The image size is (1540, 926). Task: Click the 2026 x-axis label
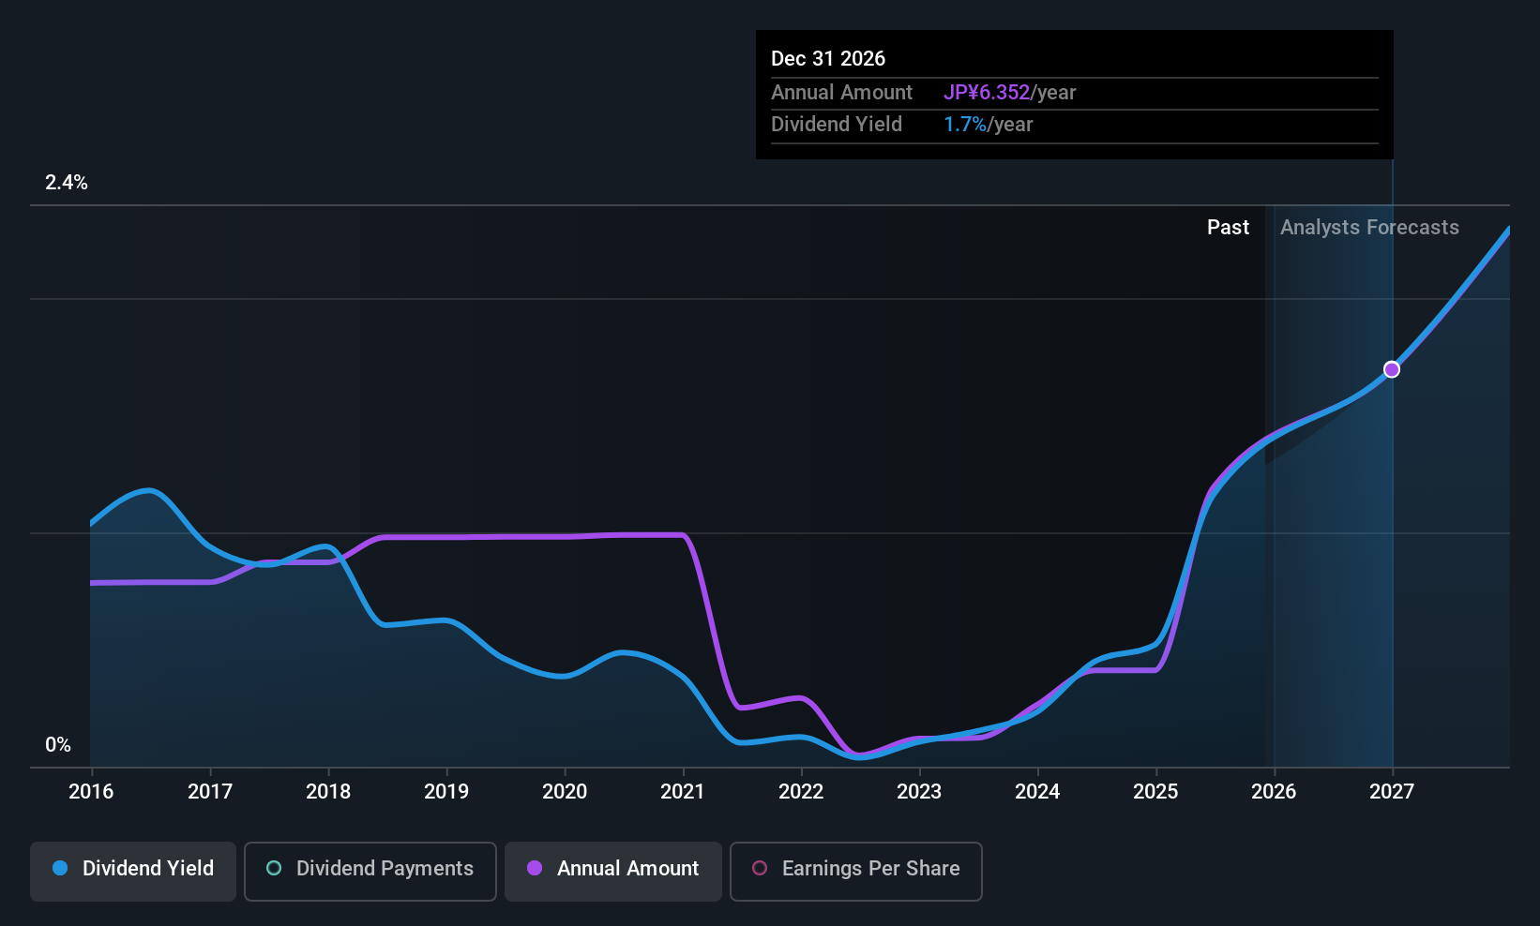pyautogui.click(x=1274, y=792)
